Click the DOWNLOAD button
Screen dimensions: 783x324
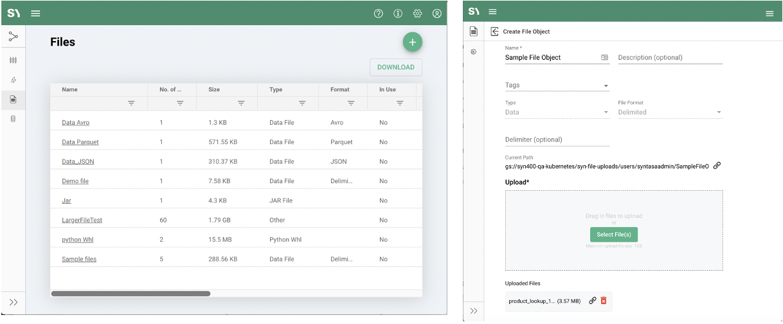click(395, 67)
